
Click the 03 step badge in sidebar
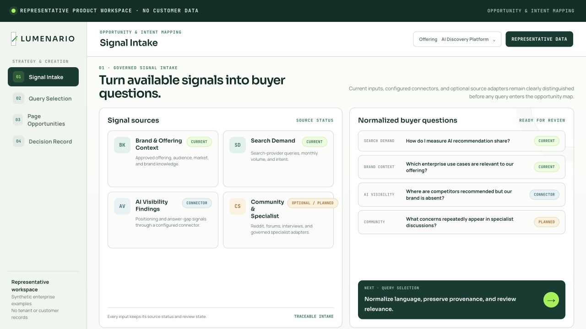pyautogui.click(x=18, y=120)
